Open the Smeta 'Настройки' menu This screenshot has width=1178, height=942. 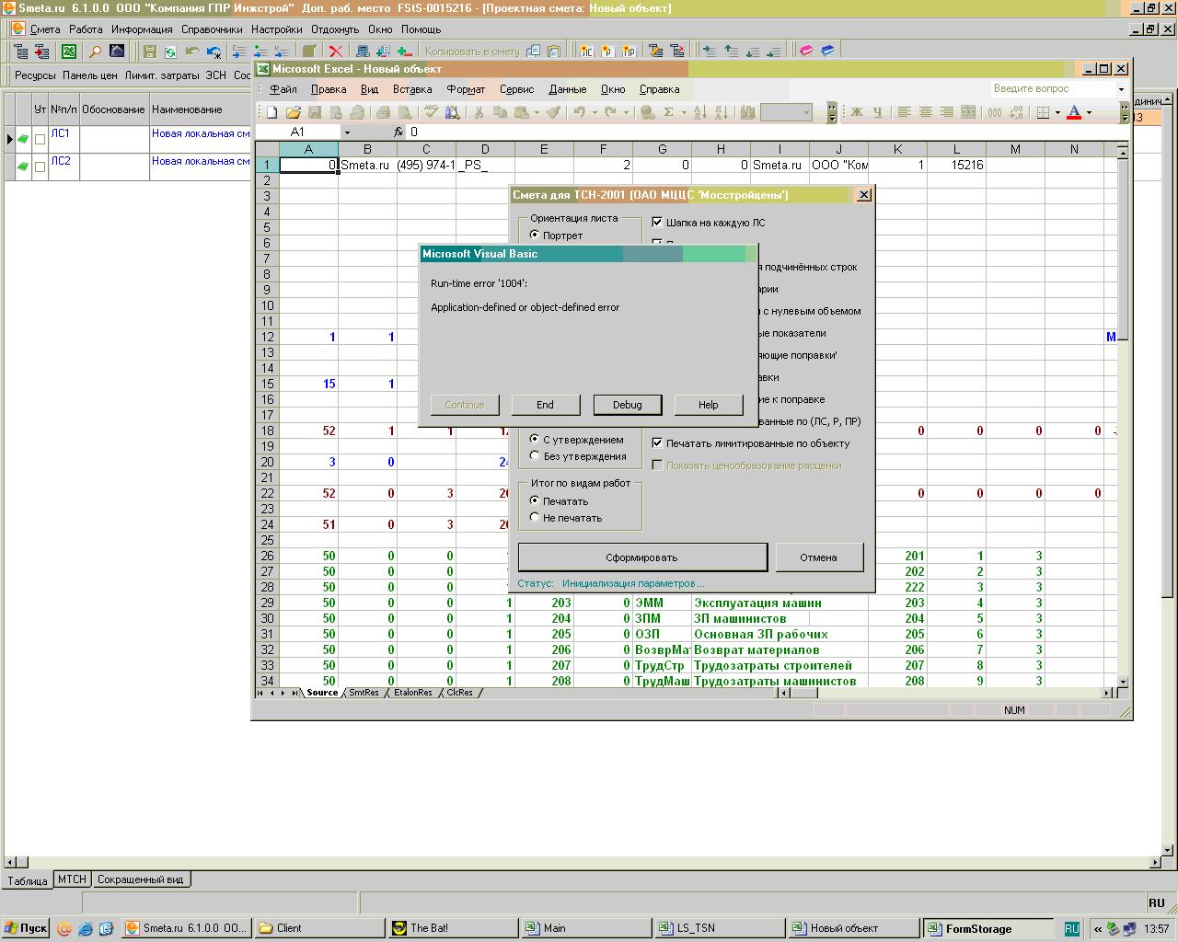tap(276, 29)
